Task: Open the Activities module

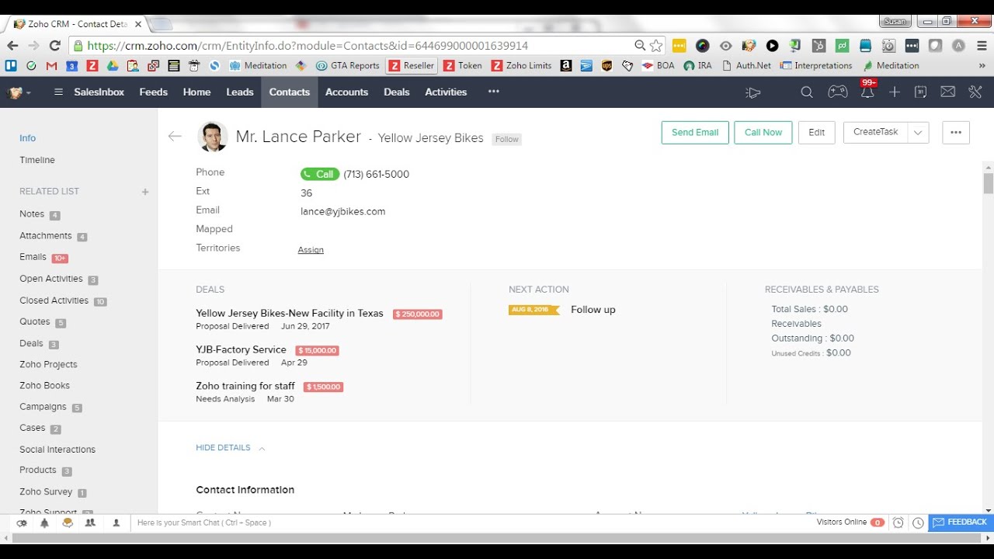Action: pyautogui.click(x=446, y=92)
